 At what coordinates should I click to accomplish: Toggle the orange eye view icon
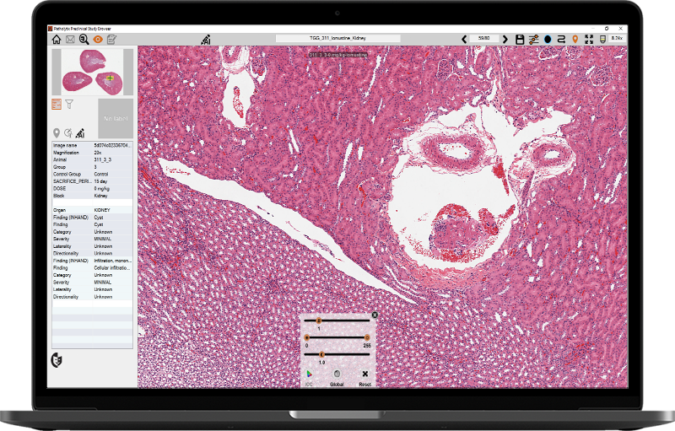pyautogui.click(x=98, y=40)
